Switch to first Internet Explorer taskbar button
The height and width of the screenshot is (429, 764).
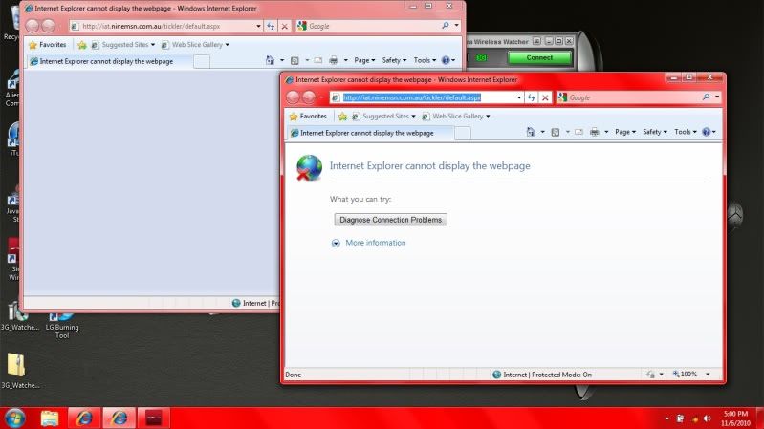[84, 418]
